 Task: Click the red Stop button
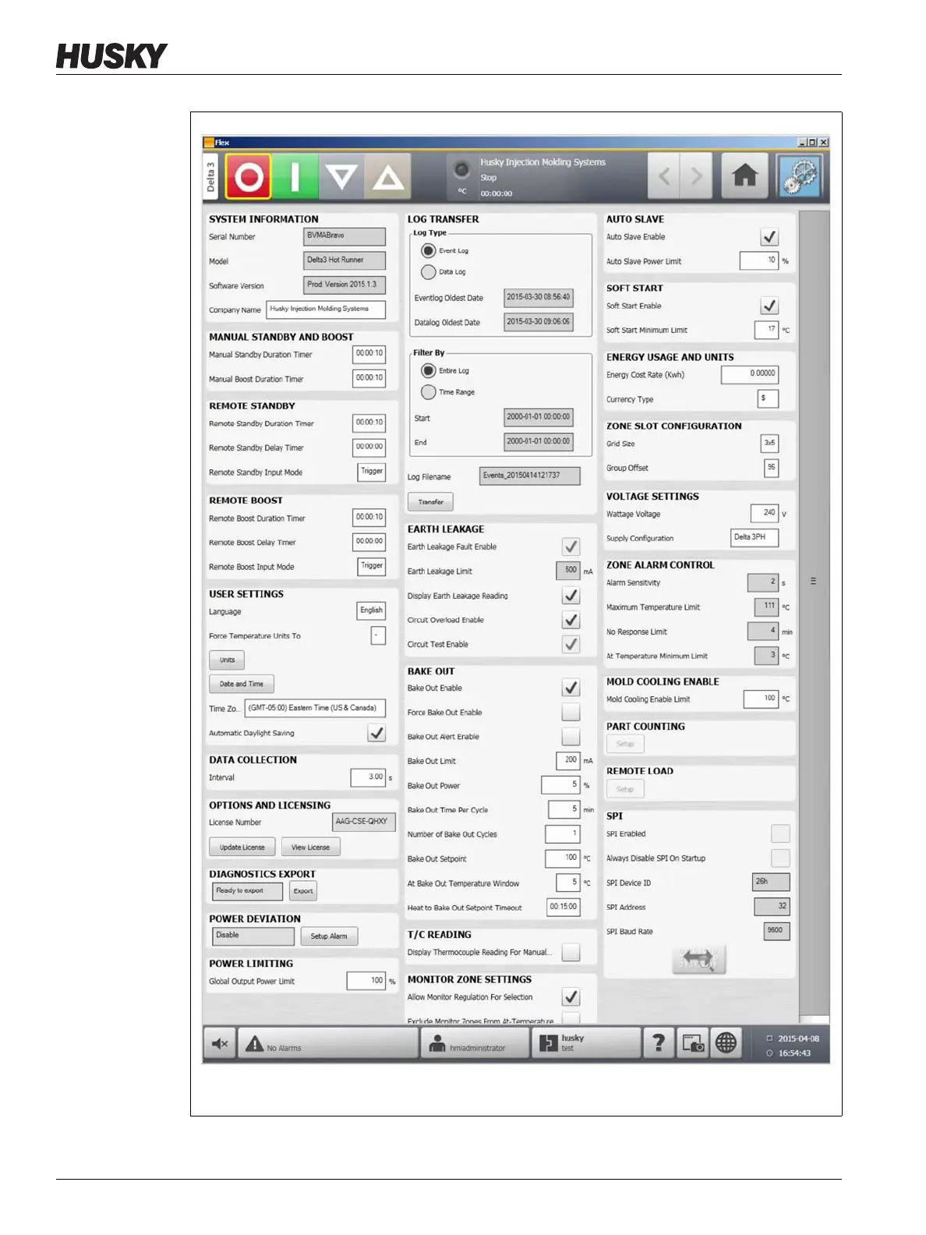click(x=249, y=176)
